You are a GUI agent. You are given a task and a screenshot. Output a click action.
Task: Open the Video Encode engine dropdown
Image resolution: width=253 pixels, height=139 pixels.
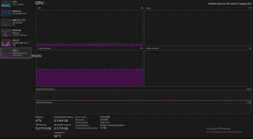pos(37,48)
